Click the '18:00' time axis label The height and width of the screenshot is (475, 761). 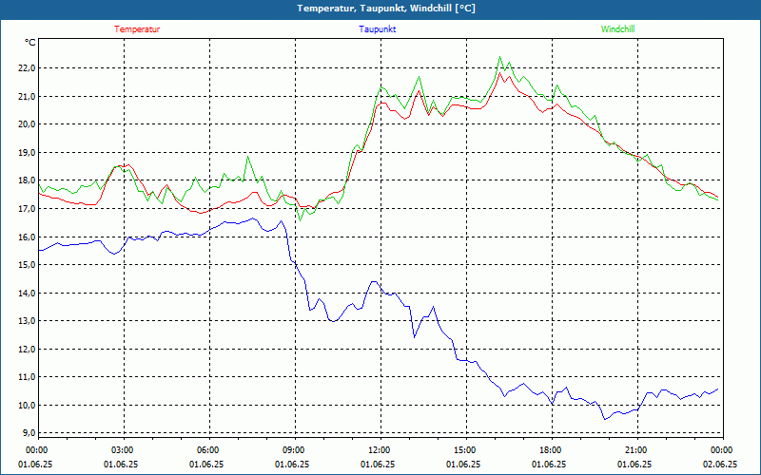coord(549,450)
